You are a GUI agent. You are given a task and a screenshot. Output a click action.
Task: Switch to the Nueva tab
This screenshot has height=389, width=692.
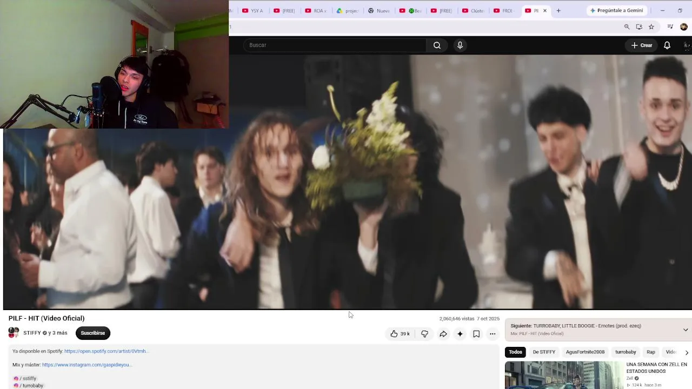coord(379,10)
